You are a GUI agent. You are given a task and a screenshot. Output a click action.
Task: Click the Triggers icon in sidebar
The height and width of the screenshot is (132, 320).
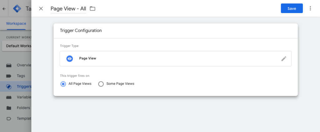pyautogui.click(x=9, y=86)
